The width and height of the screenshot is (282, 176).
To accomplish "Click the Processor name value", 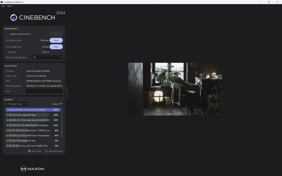I will pos(38,71).
